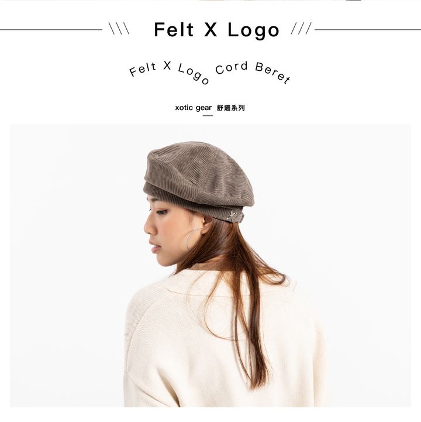Click the Felt X Logo heading
The height and width of the screenshot is (422, 421).
coord(216,30)
